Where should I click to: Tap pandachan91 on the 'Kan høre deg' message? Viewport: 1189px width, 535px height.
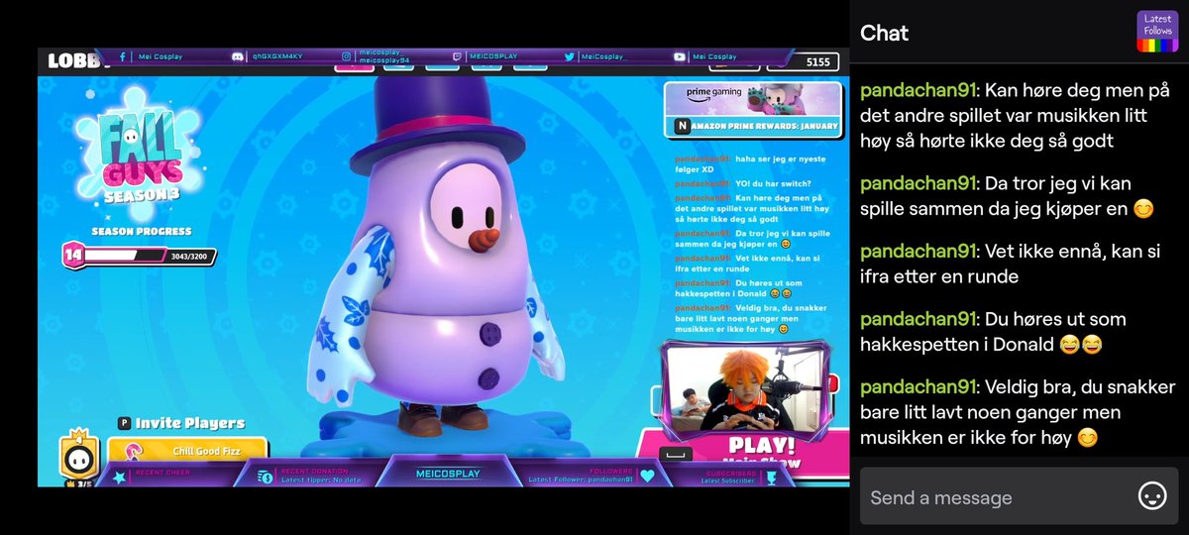pos(918,89)
